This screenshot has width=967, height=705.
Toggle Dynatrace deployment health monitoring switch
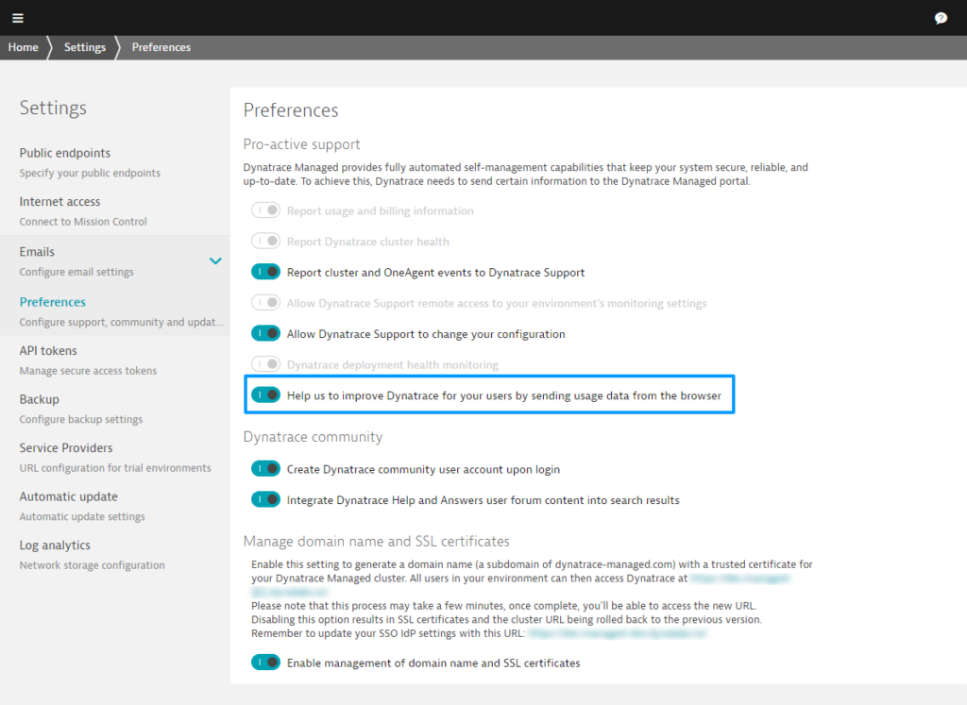click(265, 364)
